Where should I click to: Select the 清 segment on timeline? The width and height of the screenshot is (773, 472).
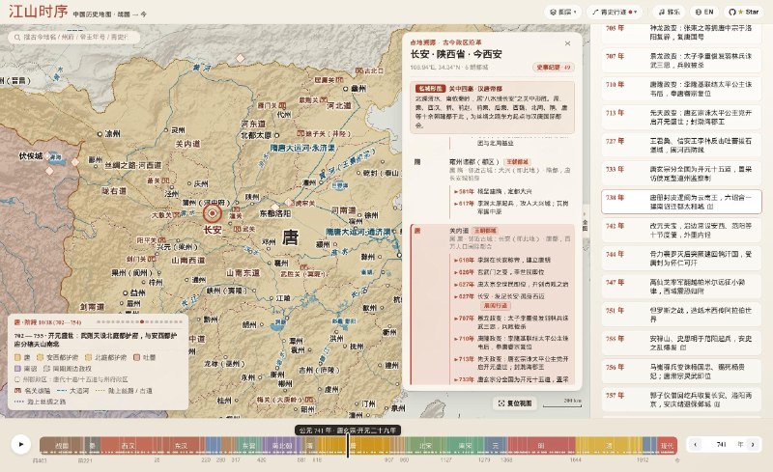pyautogui.click(x=609, y=445)
